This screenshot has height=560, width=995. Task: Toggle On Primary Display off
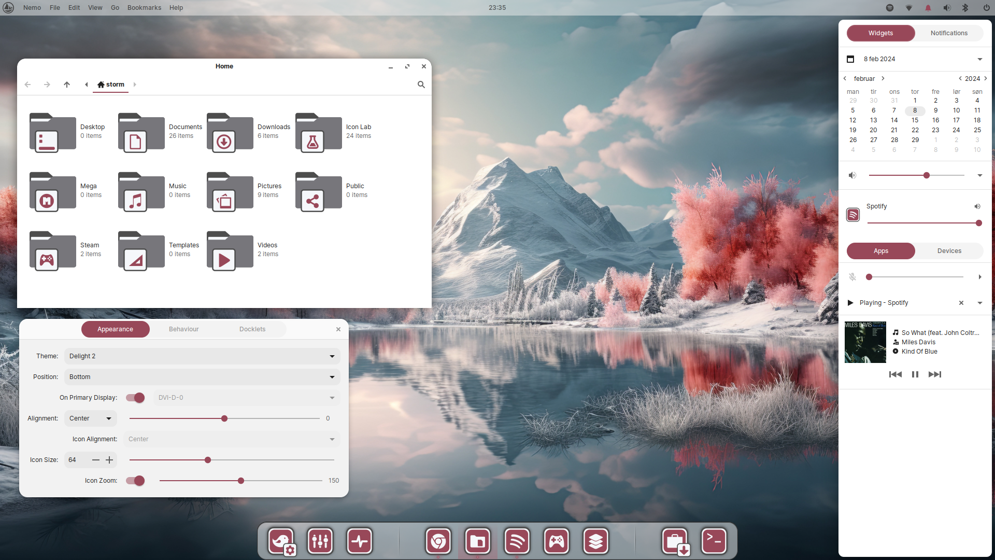click(134, 398)
